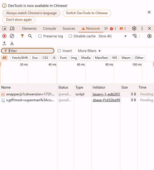Viewport: 154px width, 170px height.
Task: Click the import HAR upload icon
Action: (4, 43)
